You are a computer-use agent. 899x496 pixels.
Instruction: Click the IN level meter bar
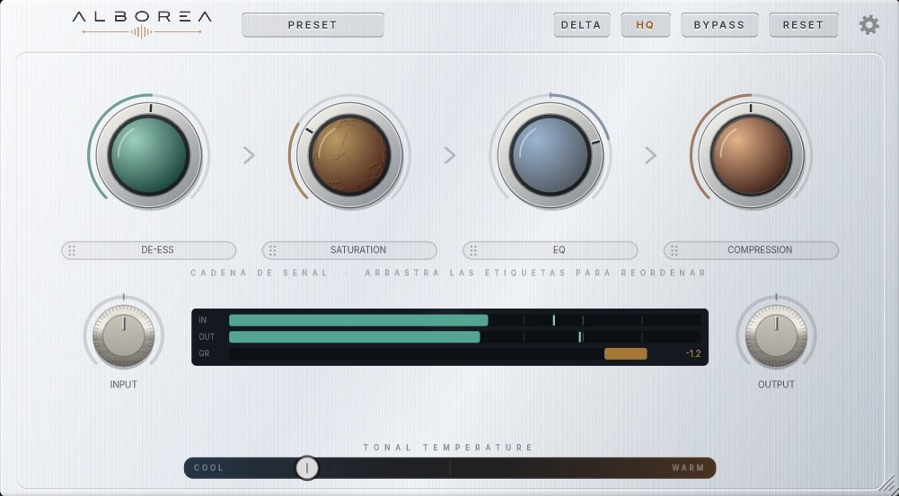point(464,320)
